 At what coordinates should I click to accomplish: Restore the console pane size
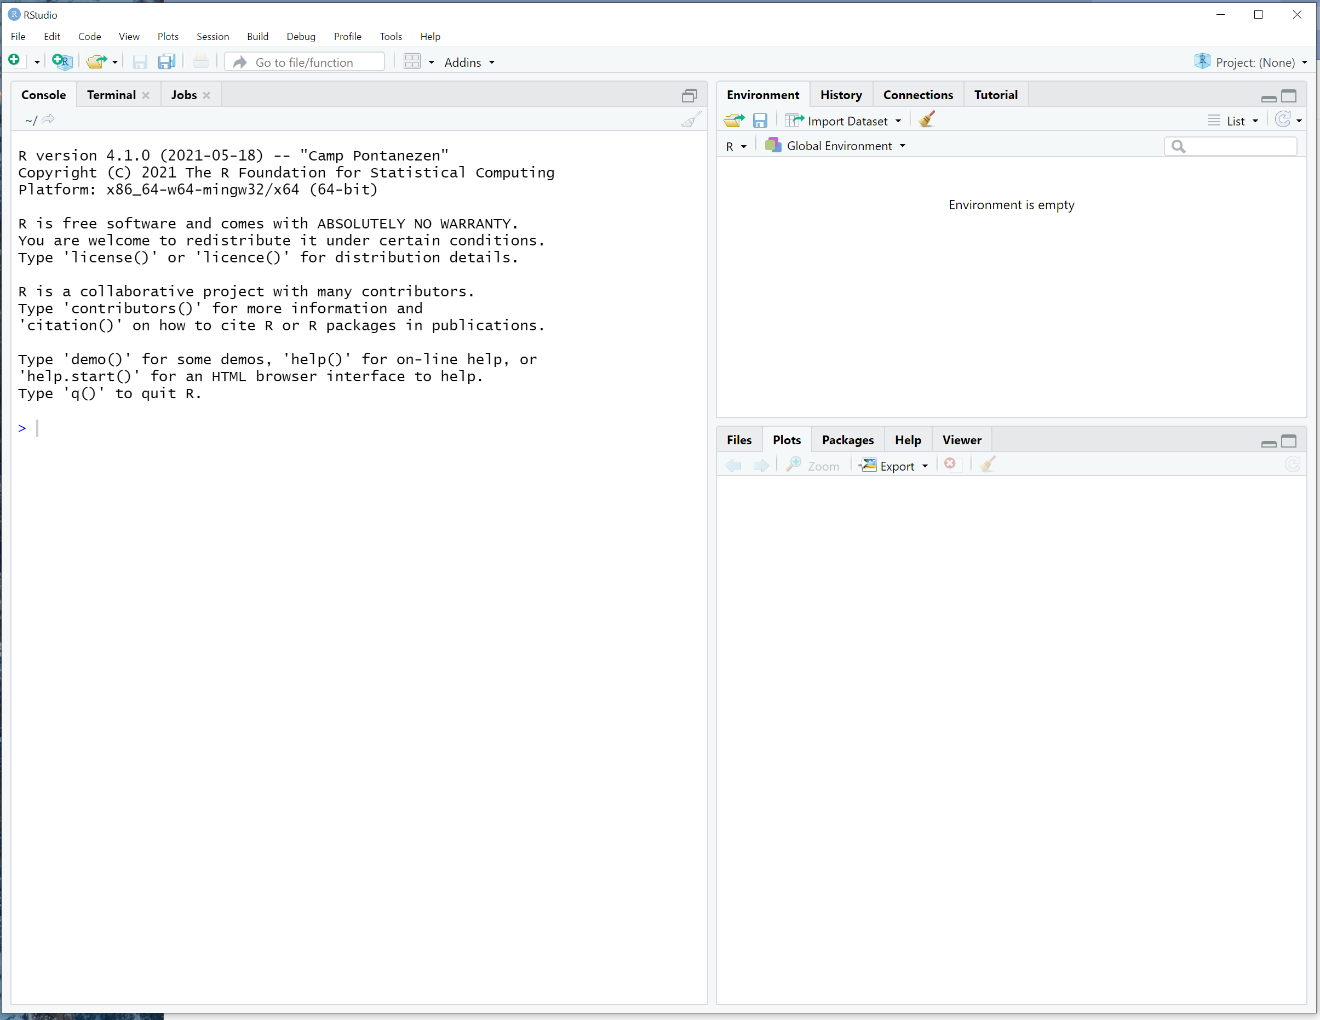coord(689,95)
